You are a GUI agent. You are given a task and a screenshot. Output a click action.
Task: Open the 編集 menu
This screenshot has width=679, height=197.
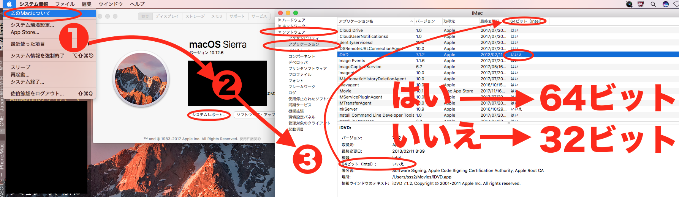(x=87, y=4)
